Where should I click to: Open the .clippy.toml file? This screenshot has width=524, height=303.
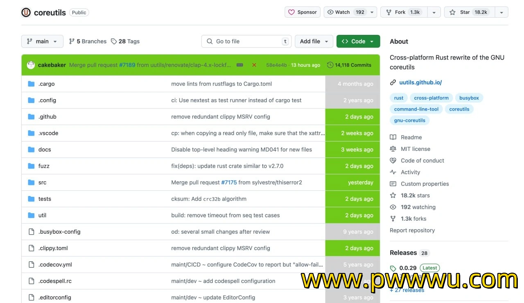pyautogui.click(x=53, y=248)
